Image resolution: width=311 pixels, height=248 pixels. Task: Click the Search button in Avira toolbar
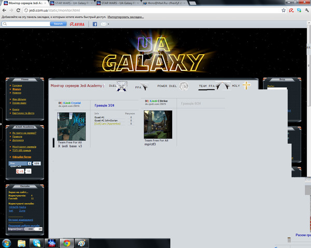click(x=58, y=24)
